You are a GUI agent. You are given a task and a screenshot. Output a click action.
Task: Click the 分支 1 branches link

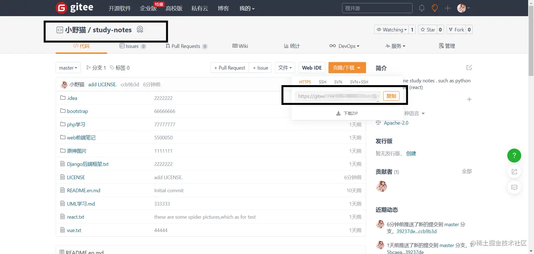point(96,68)
